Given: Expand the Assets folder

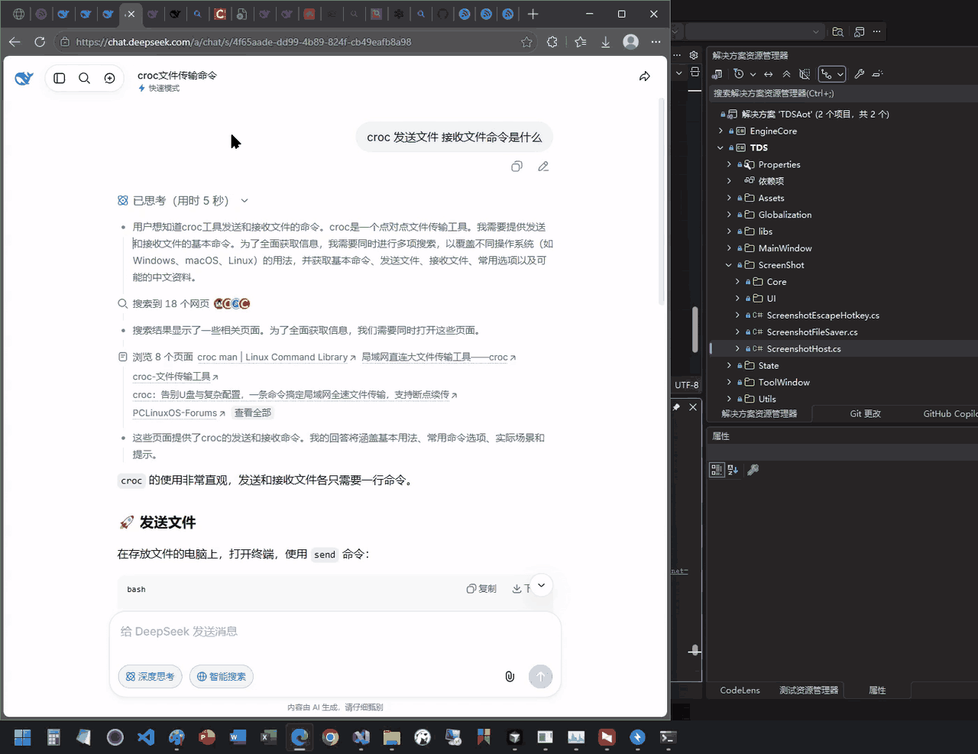Looking at the screenshot, I should tap(729, 198).
